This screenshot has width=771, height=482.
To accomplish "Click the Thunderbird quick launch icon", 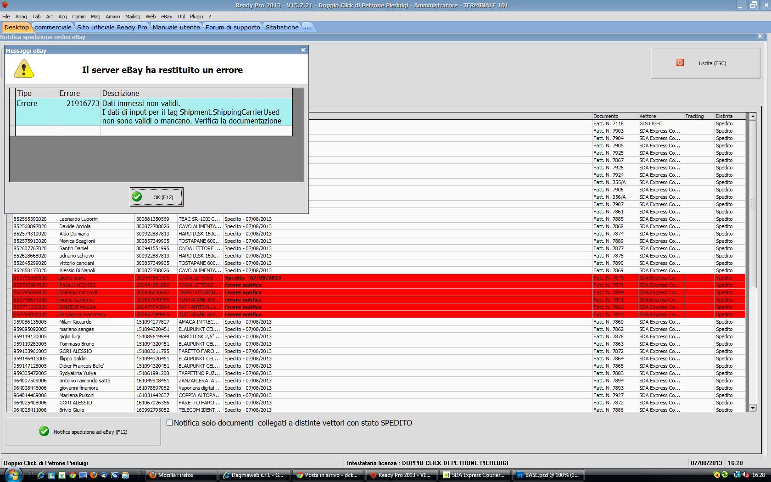I will click(104, 475).
